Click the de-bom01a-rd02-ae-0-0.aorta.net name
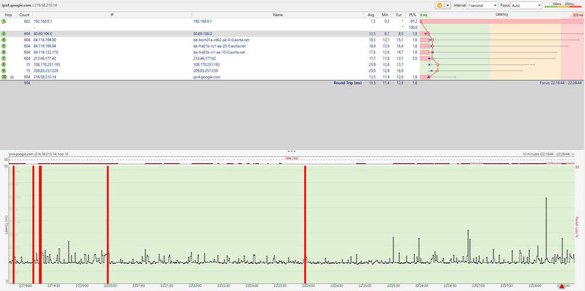This screenshot has width=585, height=291. point(221,39)
